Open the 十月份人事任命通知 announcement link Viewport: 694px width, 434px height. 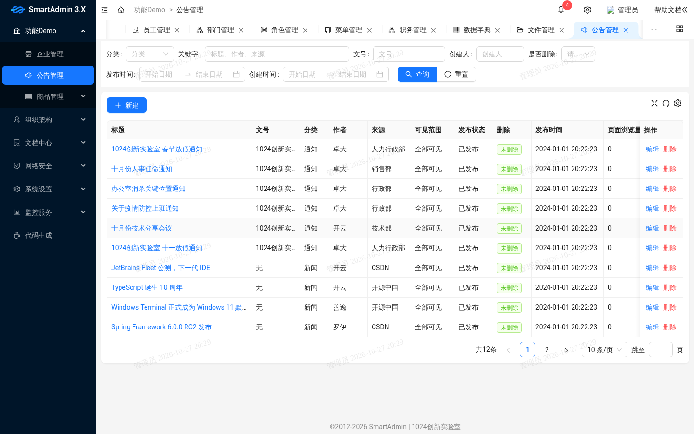pyautogui.click(x=142, y=169)
